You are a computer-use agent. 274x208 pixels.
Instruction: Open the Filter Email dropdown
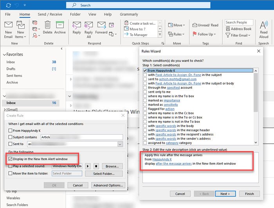(x=238, y=35)
